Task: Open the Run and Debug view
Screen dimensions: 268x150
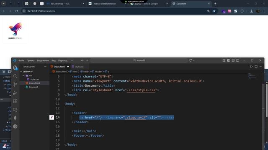Action: tap(15, 93)
